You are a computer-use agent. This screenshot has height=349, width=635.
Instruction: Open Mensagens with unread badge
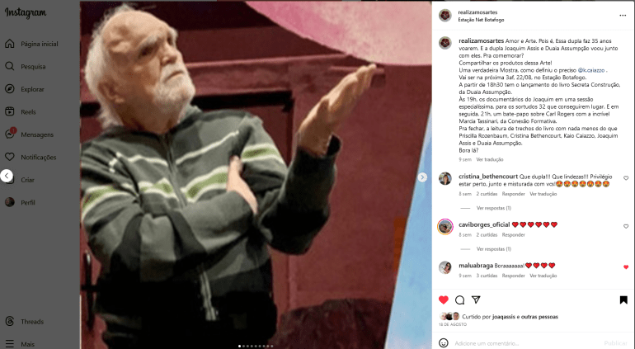pyautogui.click(x=29, y=134)
